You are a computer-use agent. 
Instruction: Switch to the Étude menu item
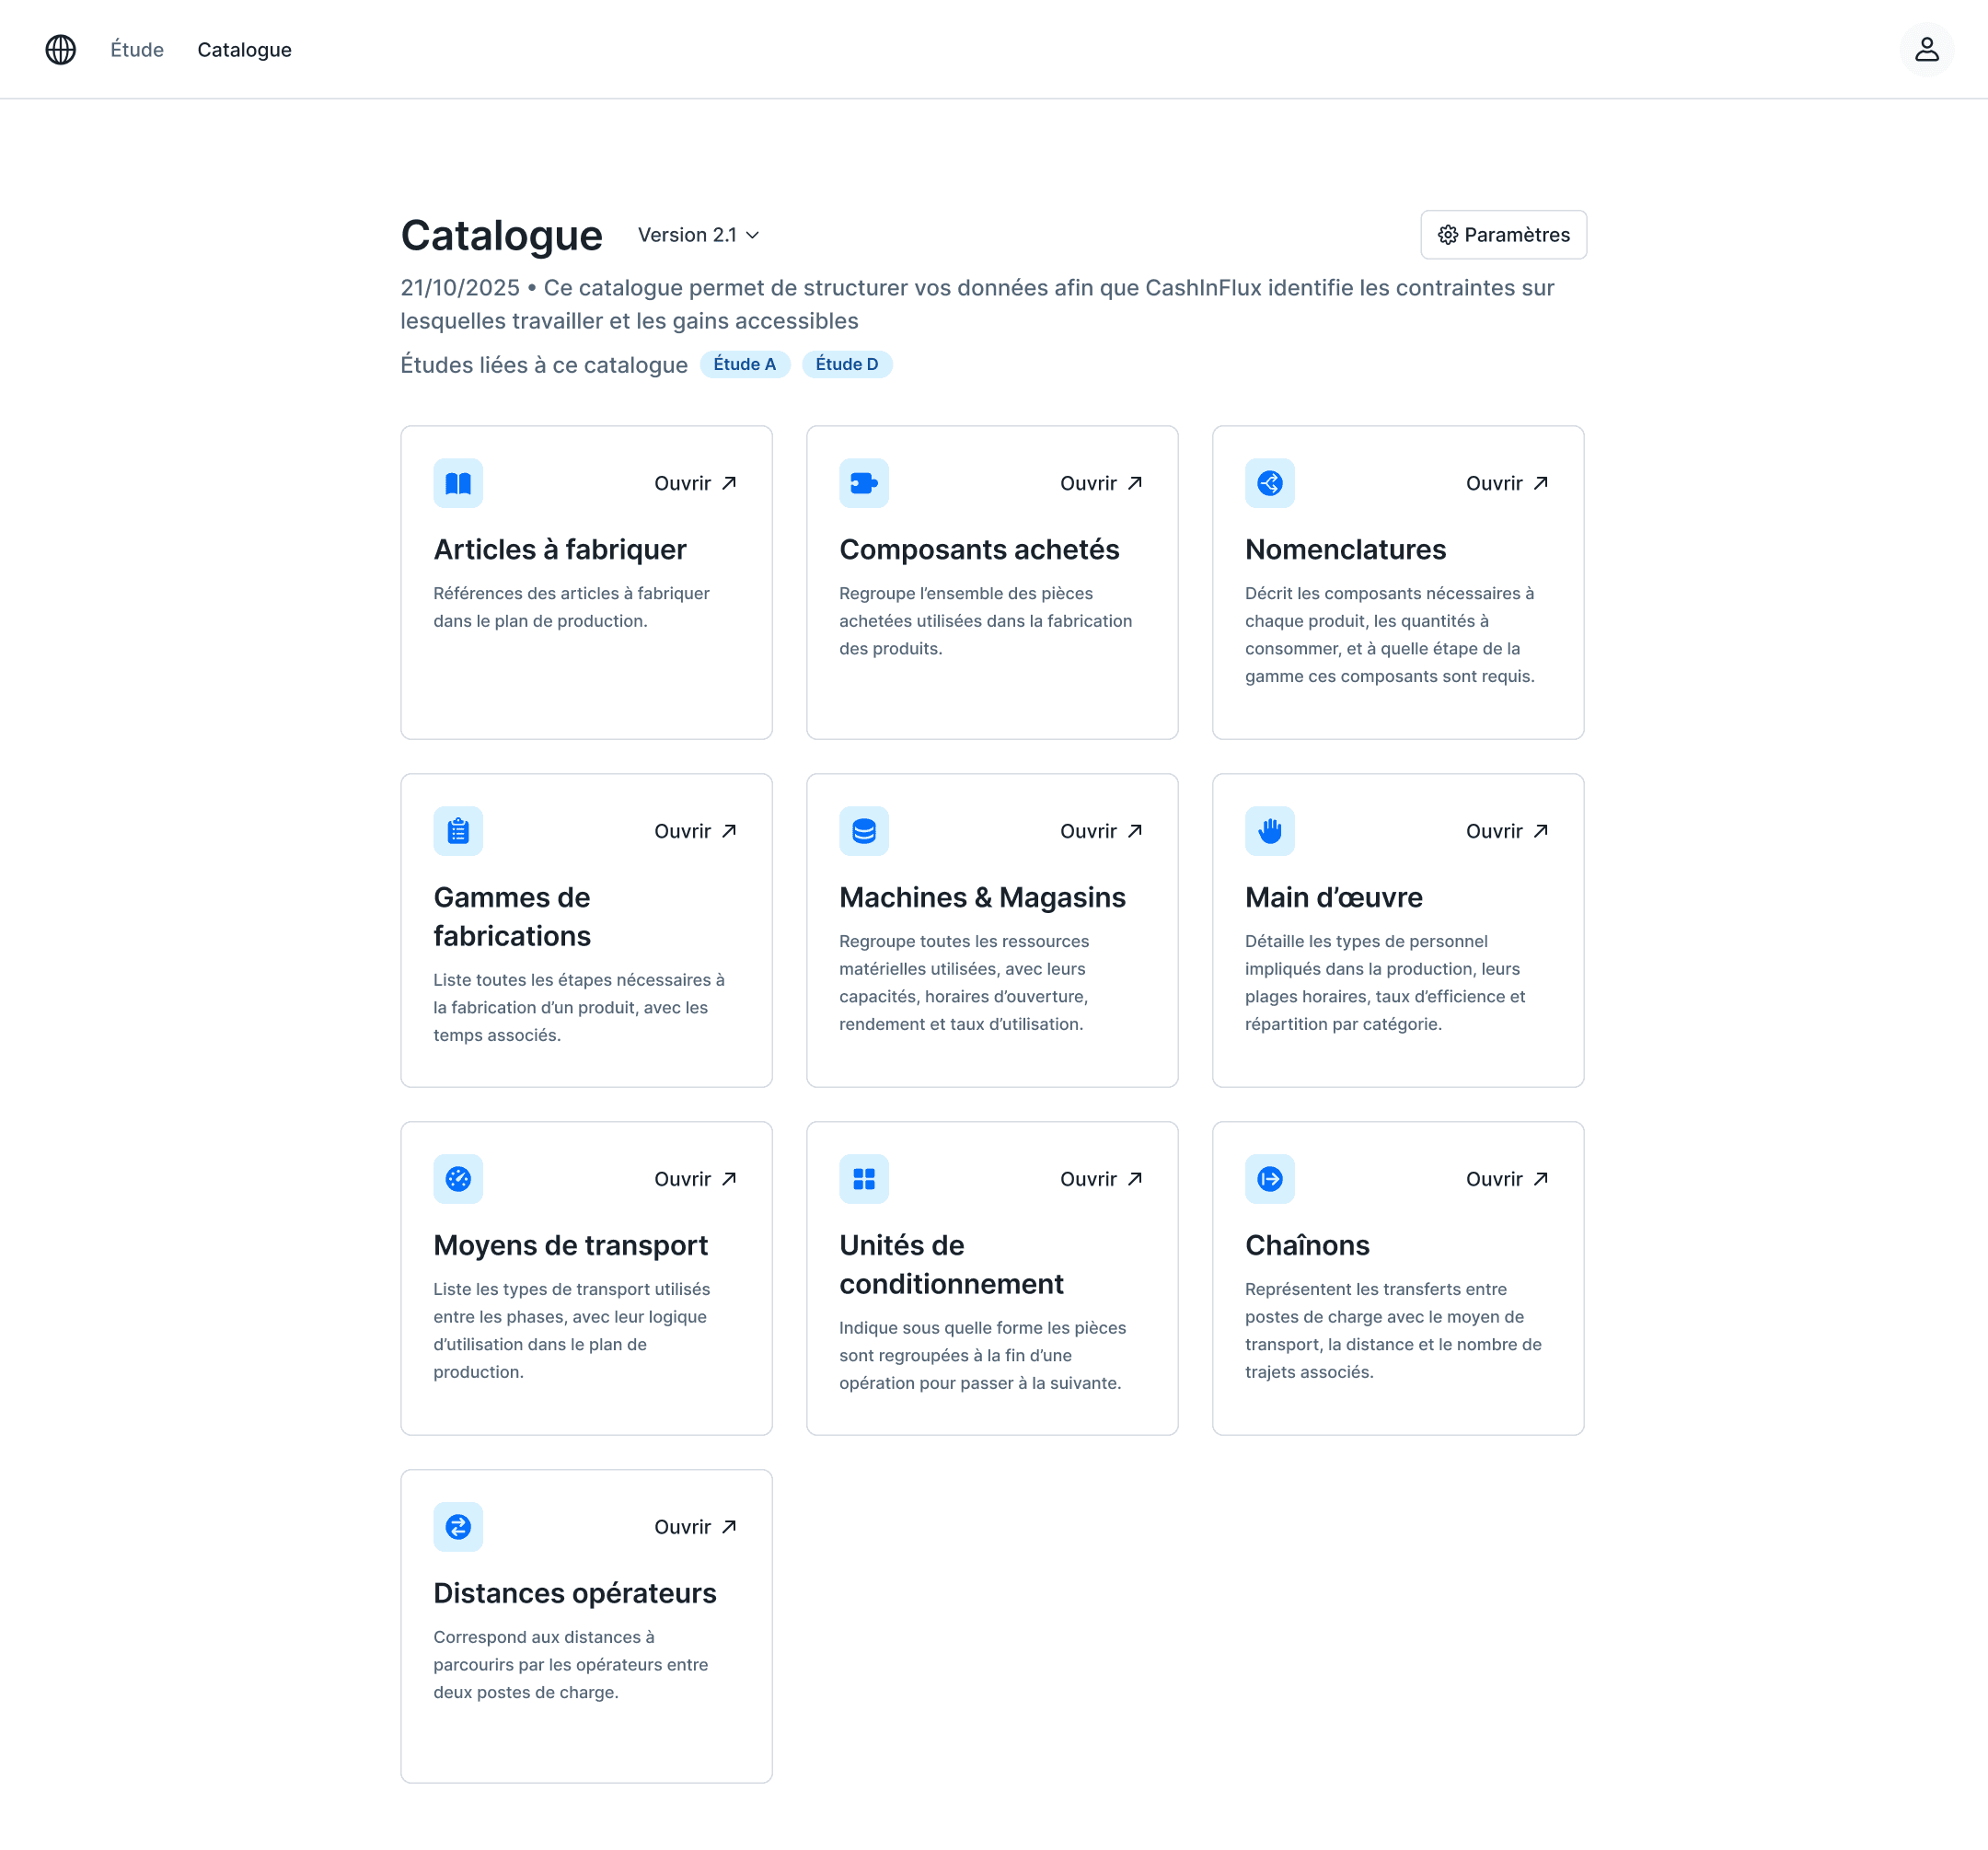136,49
